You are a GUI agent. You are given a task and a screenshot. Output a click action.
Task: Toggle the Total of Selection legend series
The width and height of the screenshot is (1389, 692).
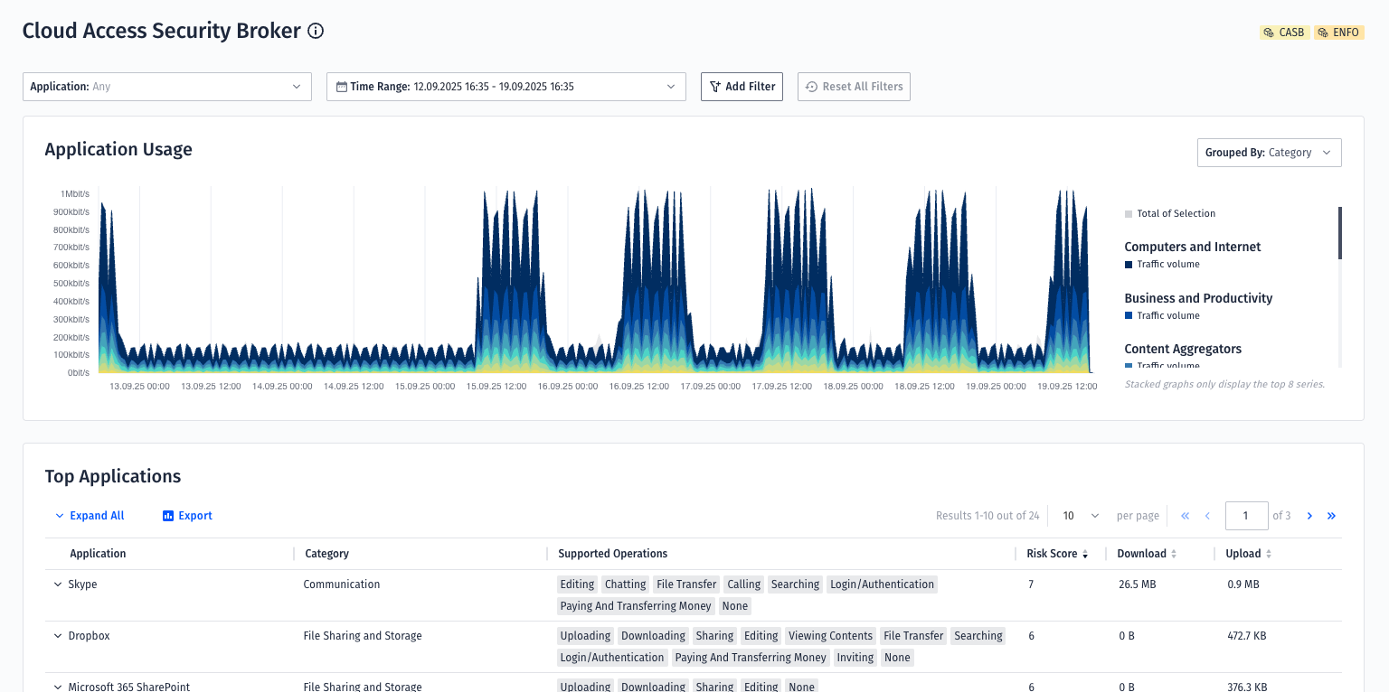point(1176,214)
